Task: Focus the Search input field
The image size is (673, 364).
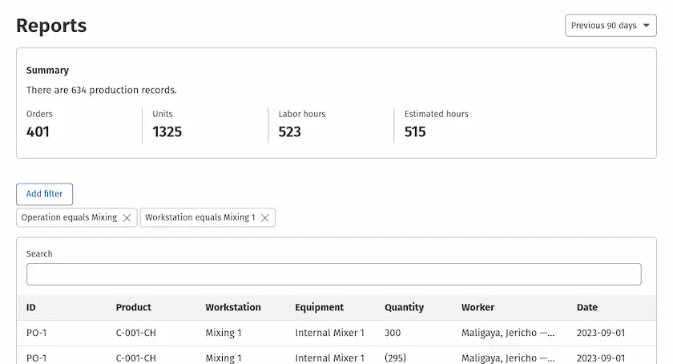Action: pyautogui.click(x=334, y=274)
